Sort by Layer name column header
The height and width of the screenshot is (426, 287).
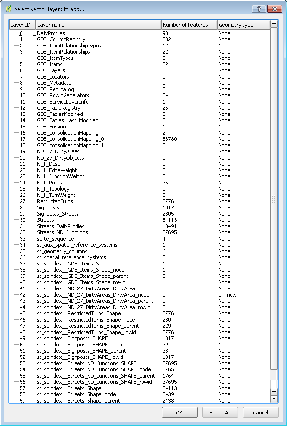tap(99, 25)
